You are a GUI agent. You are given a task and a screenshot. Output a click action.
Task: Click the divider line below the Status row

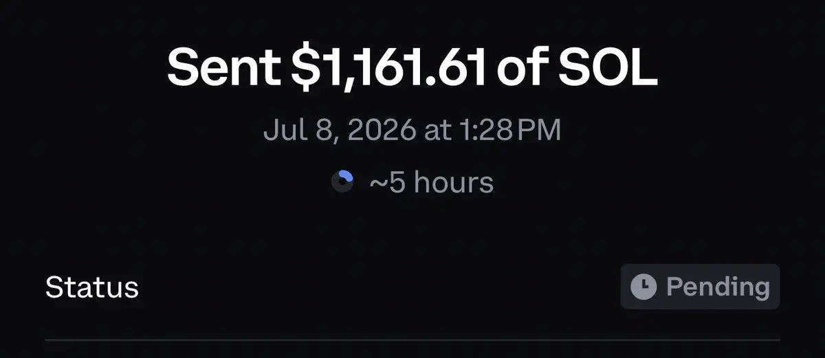[x=412, y=339]
